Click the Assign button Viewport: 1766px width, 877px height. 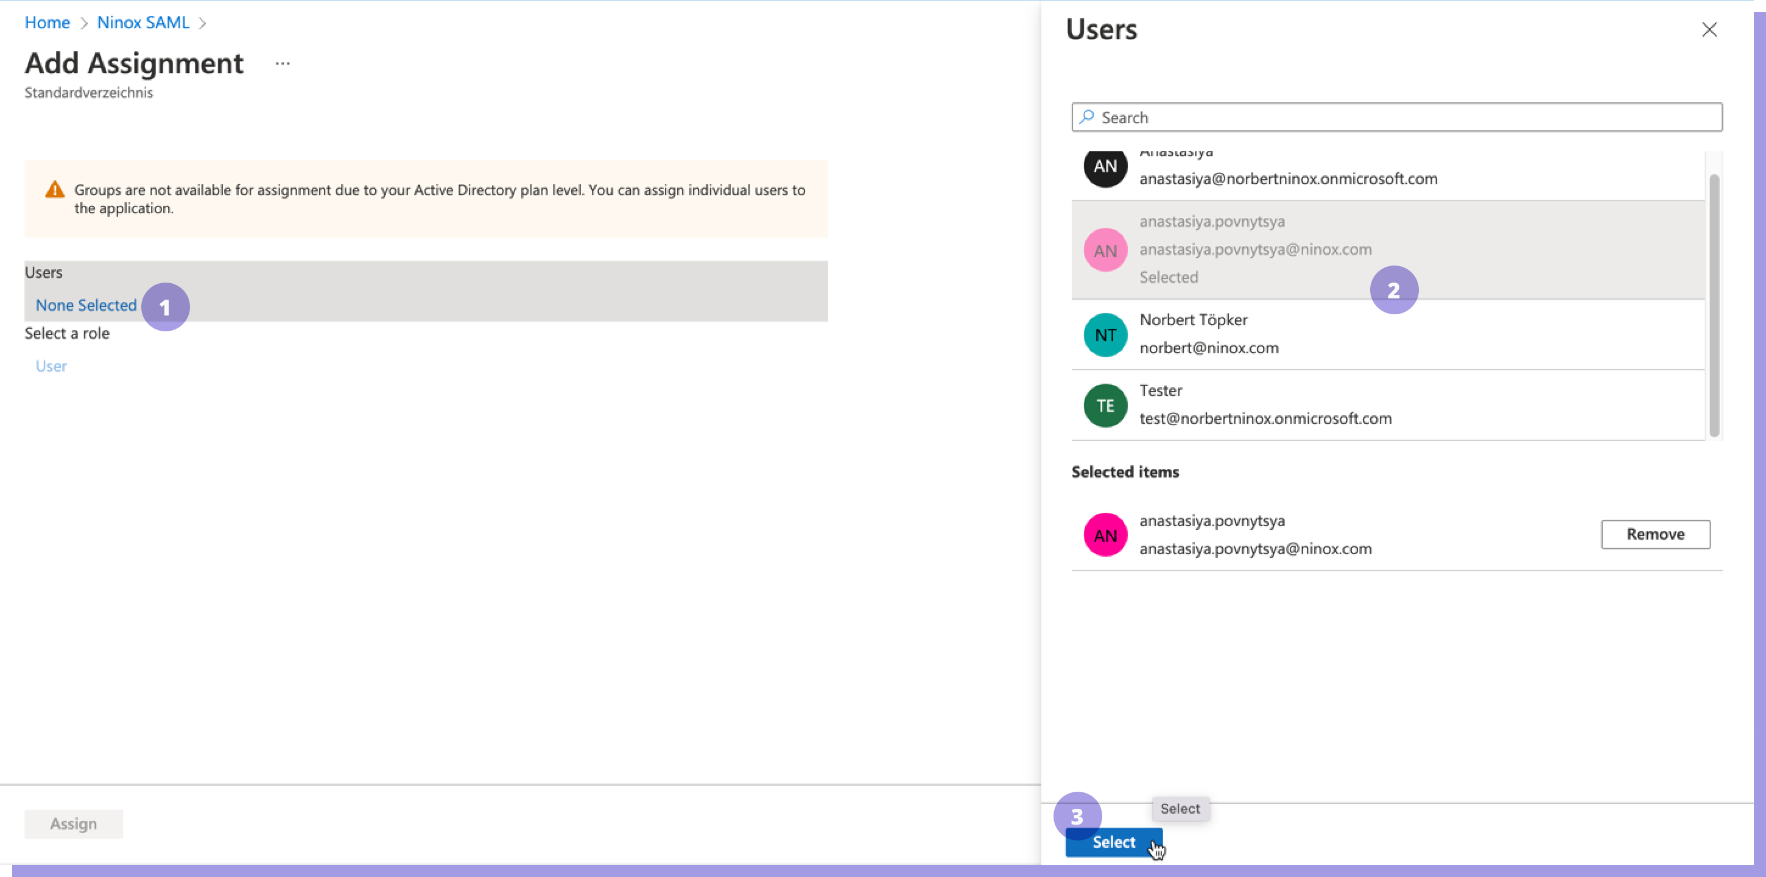[x=73, y=823]
